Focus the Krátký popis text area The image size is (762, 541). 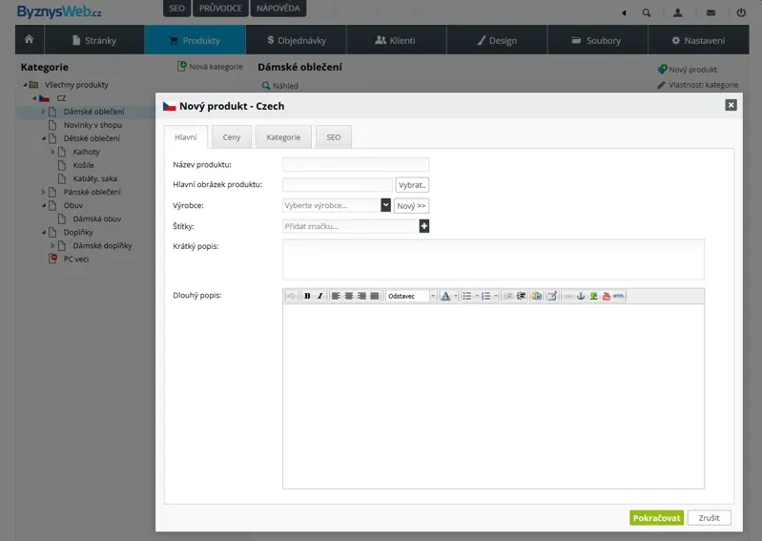point(493,260)
